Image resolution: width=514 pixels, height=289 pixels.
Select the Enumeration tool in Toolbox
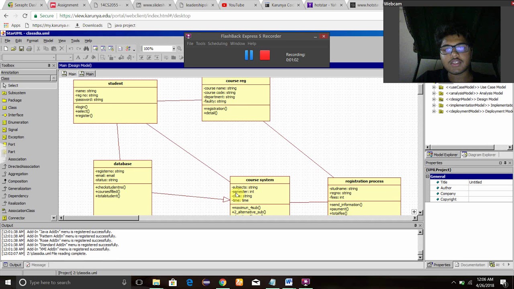(x=18, y=122)
